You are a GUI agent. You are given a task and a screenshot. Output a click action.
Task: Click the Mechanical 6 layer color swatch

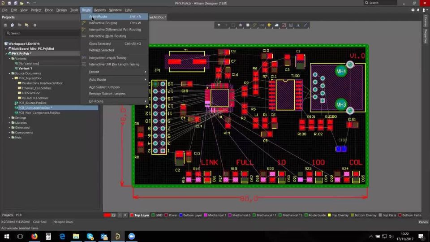tap(230, 215)
